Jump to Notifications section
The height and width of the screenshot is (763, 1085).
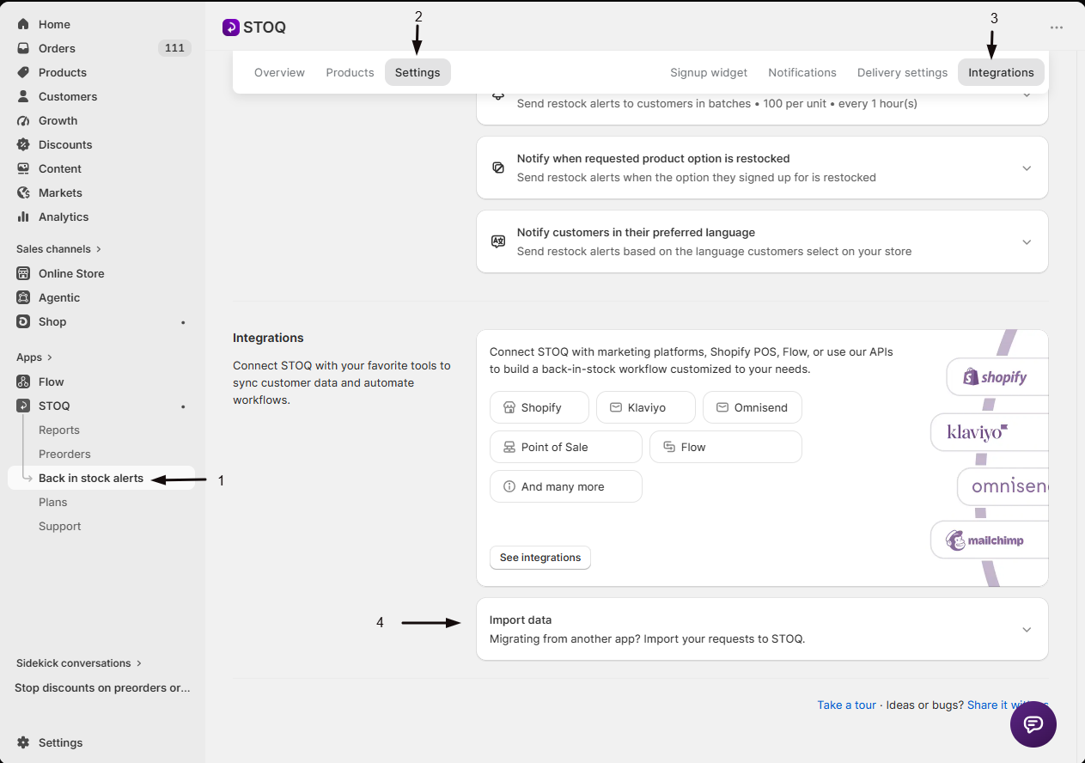[802, 72]
